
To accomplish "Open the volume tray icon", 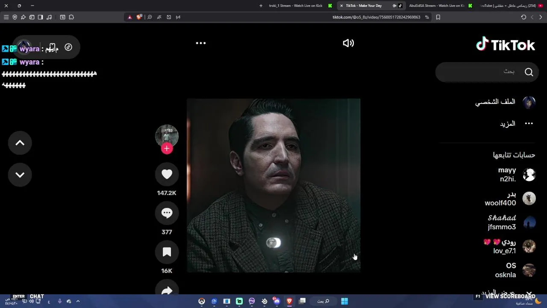I will (31, 302).
